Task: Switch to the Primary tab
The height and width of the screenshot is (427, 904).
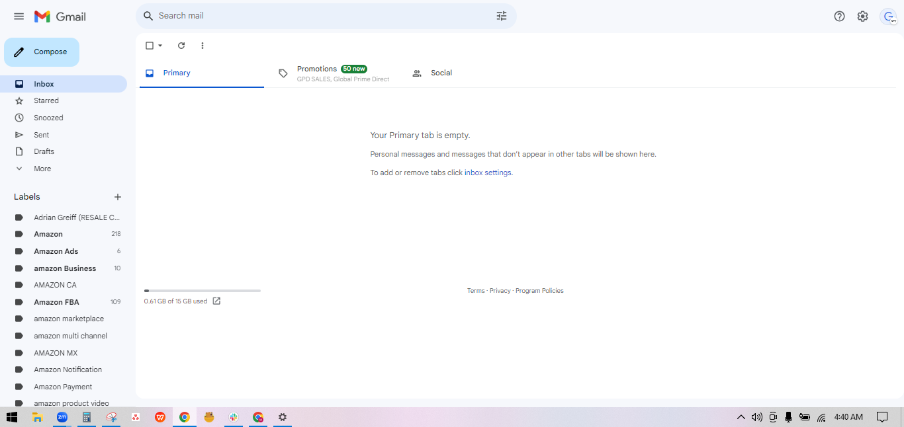Action: coord(201,73)
